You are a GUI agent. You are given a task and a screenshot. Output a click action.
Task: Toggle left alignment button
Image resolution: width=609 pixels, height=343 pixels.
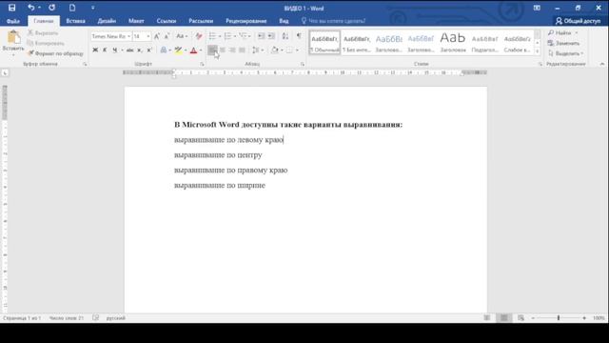212,50
